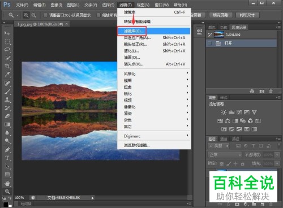Select the History Brush tool
The height and width of the screenshot is (208, 283).
point(7,108)
